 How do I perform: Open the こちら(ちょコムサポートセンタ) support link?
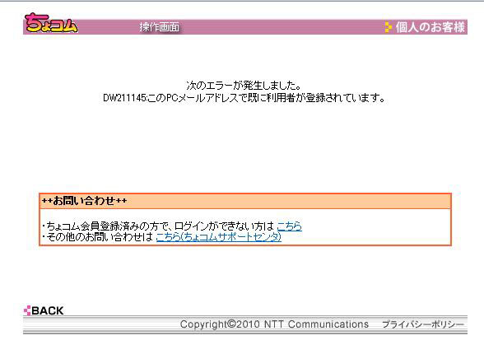tap(219, 237)
